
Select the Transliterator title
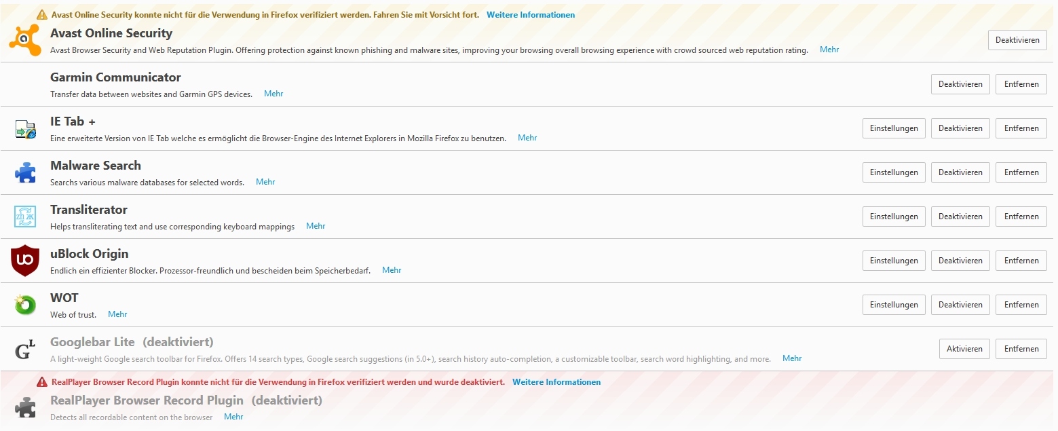tap(89, 210)
